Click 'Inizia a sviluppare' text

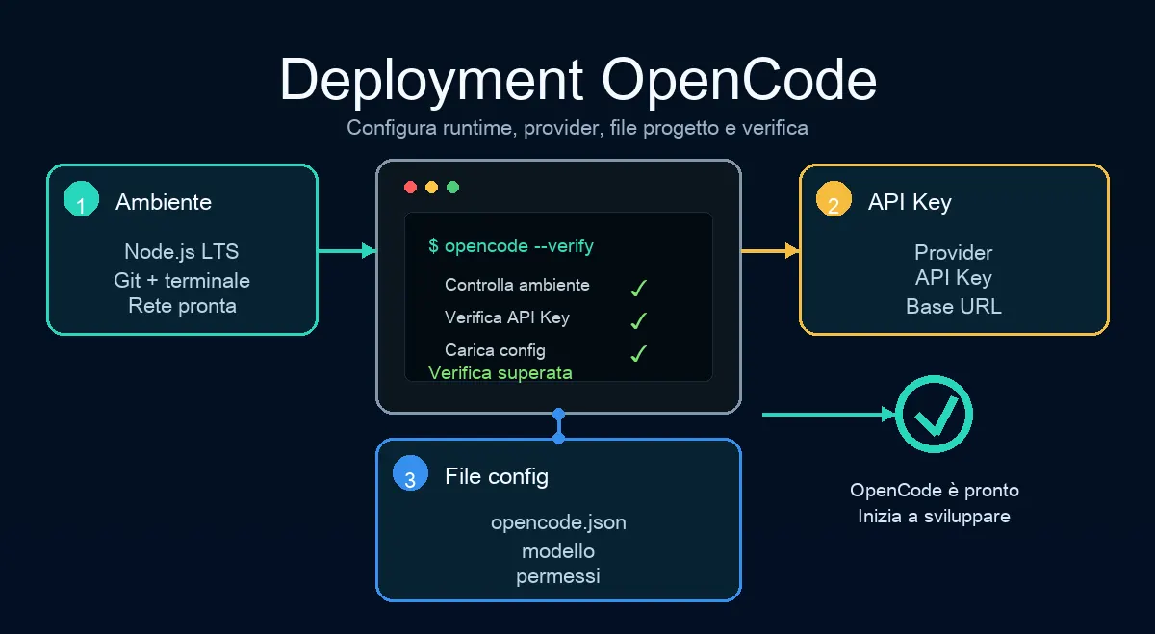click(935, 517)
